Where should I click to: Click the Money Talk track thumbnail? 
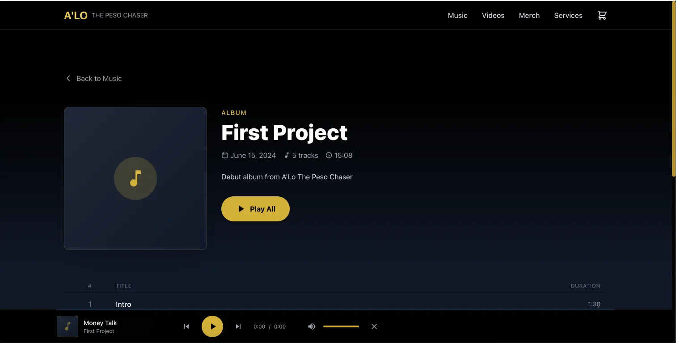click(x=68, y=326)
